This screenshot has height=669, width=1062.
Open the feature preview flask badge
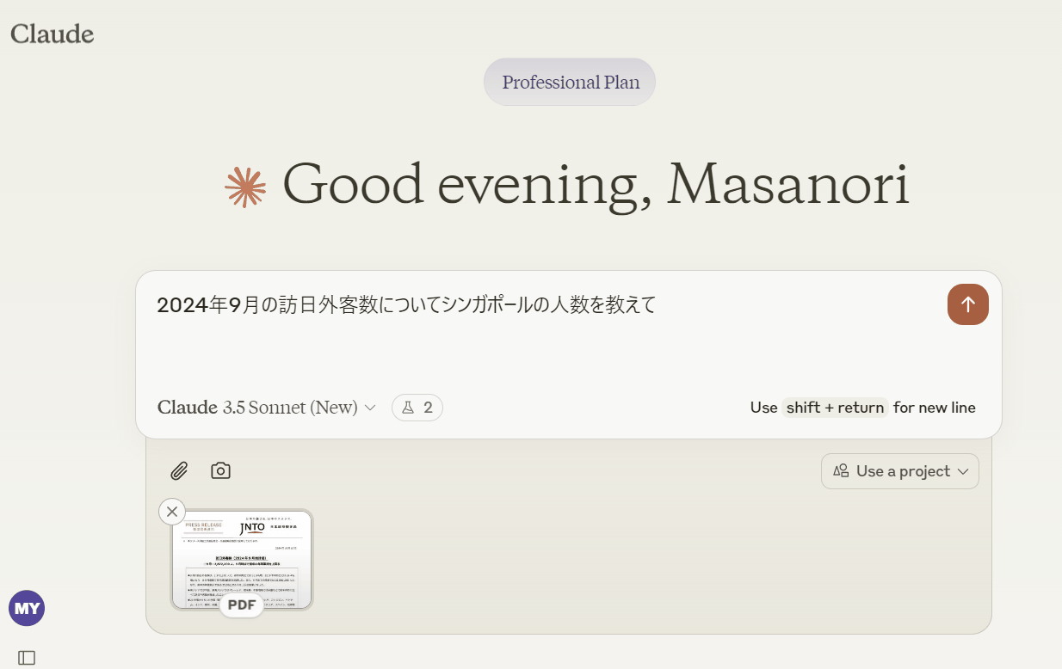417,408
